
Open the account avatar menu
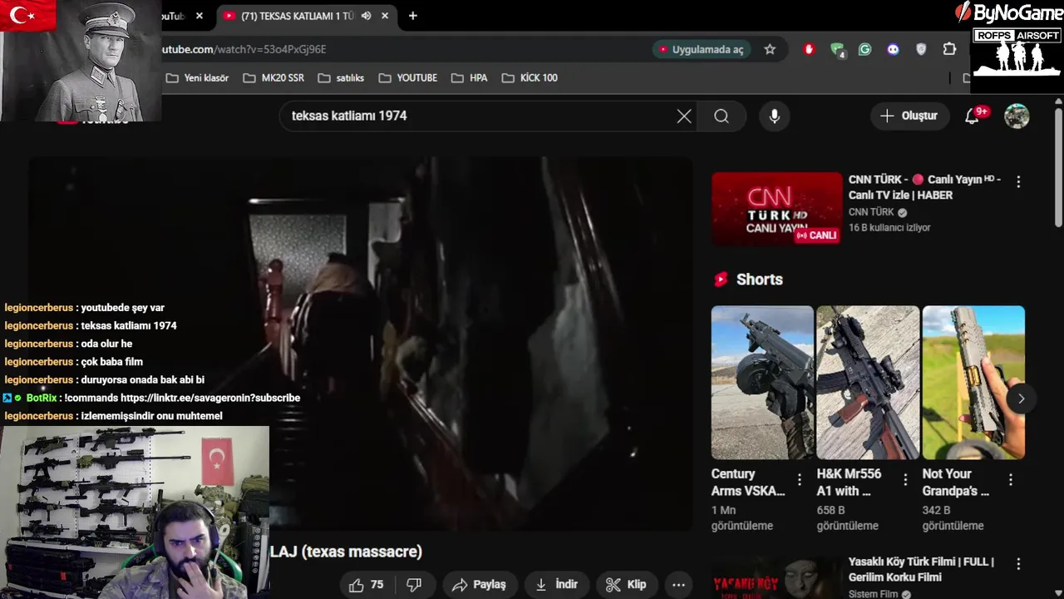(1017, 116)
